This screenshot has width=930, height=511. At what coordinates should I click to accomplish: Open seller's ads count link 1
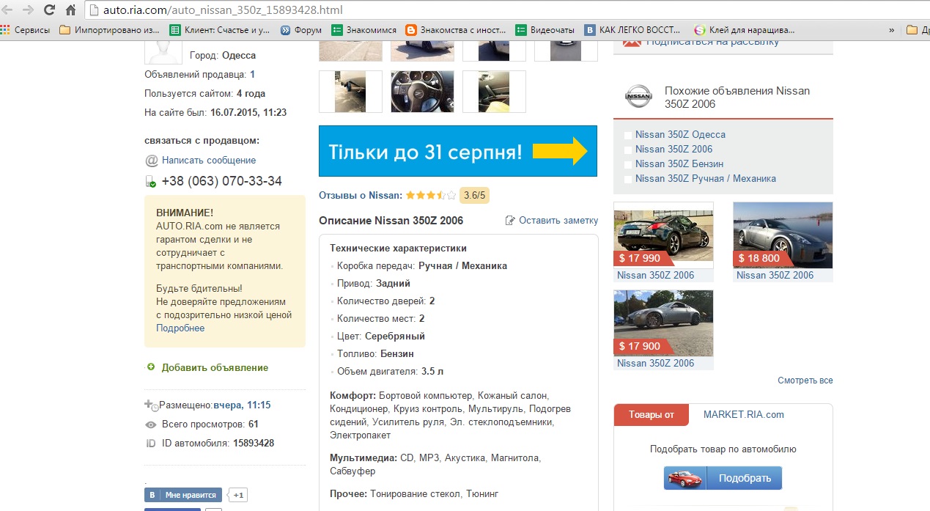(x=252, y=74)
